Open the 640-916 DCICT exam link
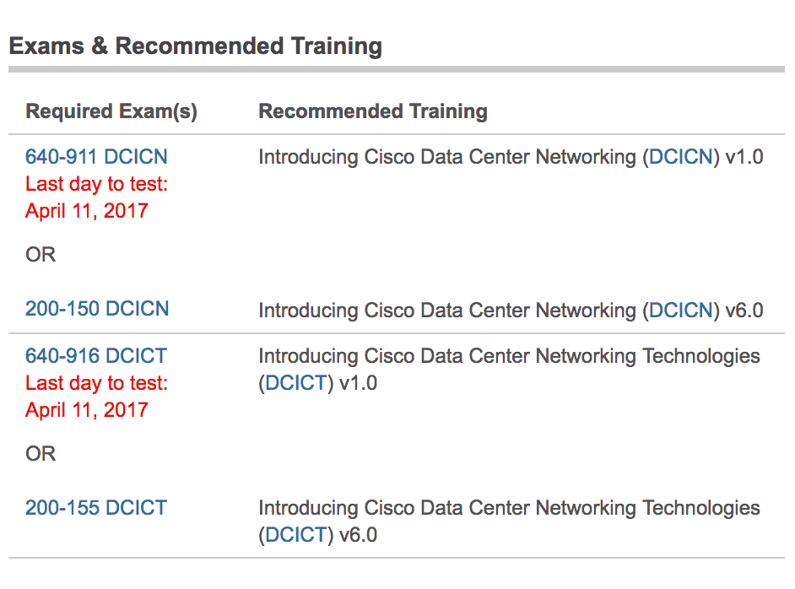The height and width of the screenshot is (589, 795). pyautogui.click(x=96, y=356)
